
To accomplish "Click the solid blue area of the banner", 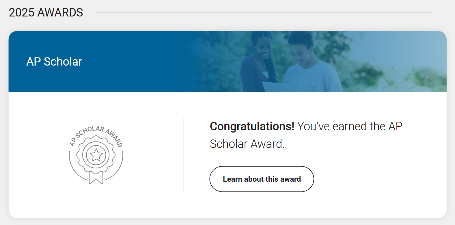I will [x=115, y=75].
